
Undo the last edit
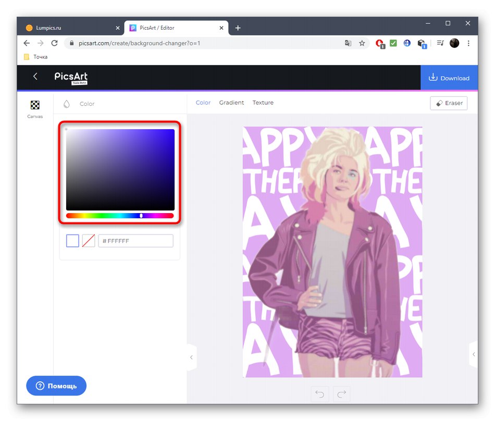[319, 394]
